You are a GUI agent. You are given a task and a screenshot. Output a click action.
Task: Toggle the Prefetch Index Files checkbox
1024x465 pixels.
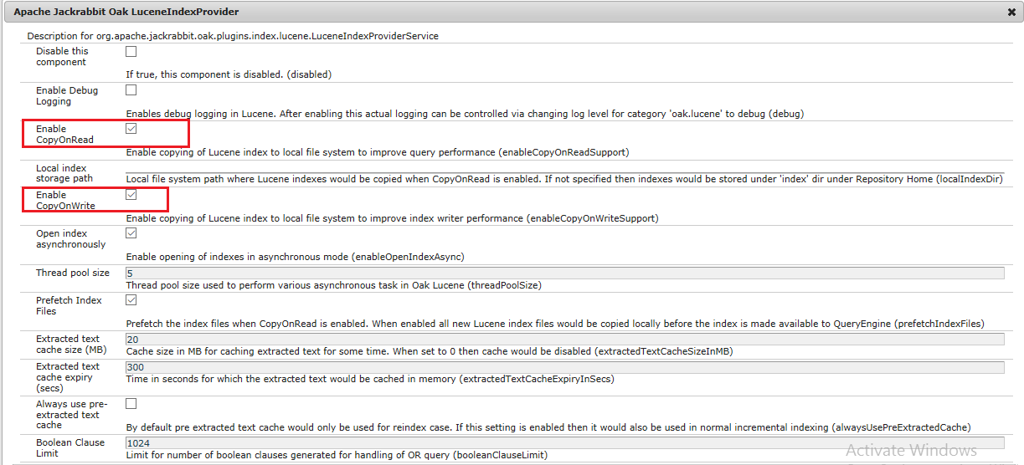tap(131, 299)
